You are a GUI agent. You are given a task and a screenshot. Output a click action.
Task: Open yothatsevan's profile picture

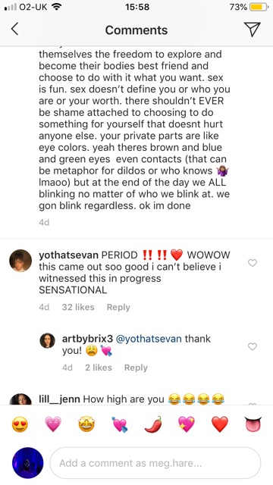click(x=20, y=261)
